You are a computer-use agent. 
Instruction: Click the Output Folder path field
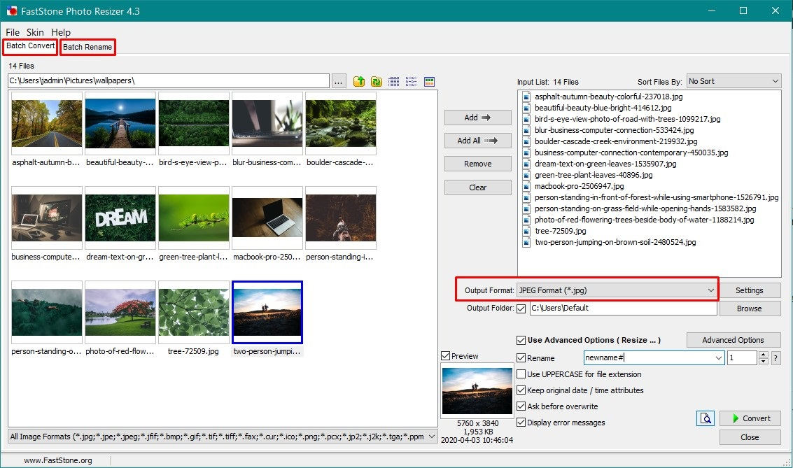(x=623, y=309)
